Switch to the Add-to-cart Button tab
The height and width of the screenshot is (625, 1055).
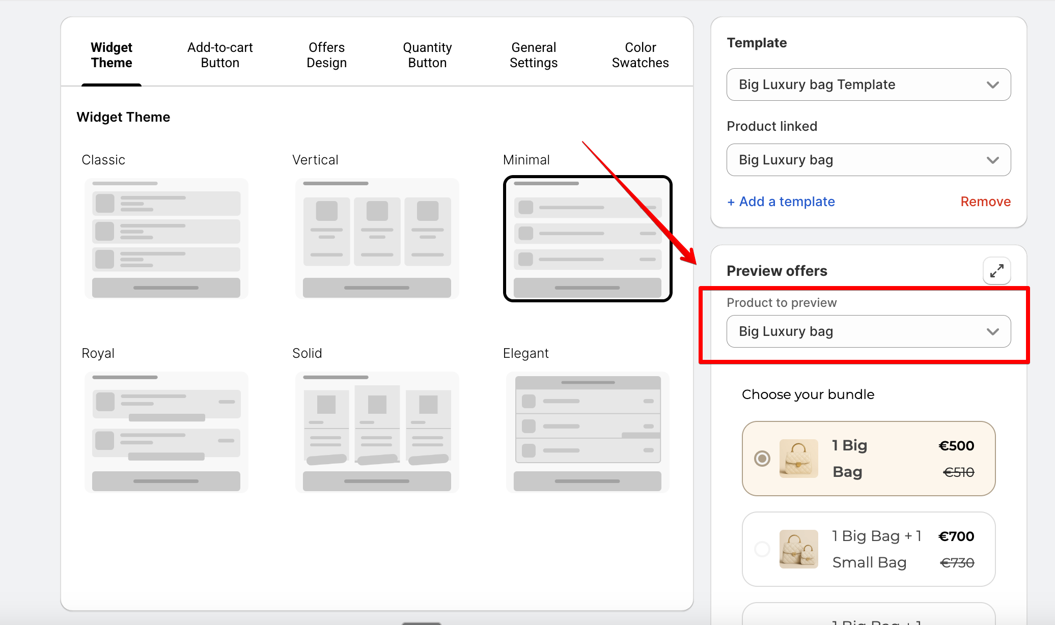point(220,55)
